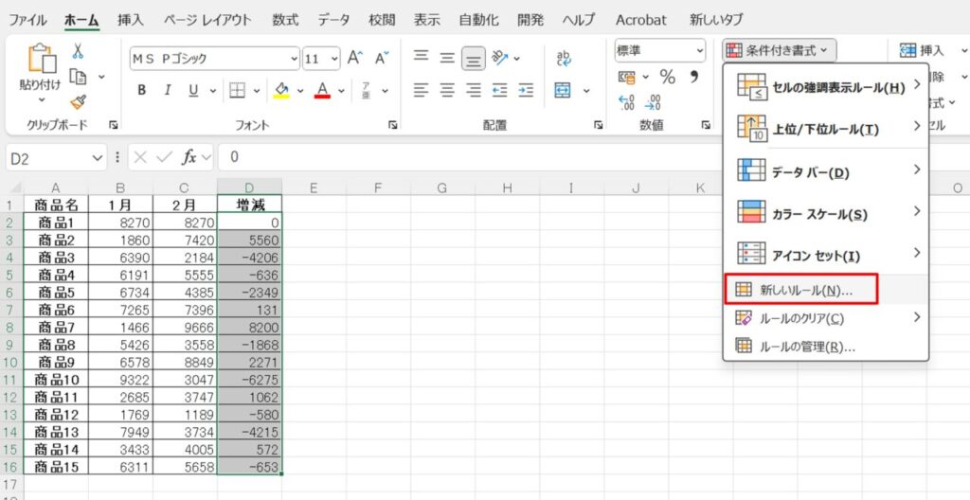Open the borders dropdown arrow
The width and height of the screenshot is (970, 500).
[x=256, y=91]
